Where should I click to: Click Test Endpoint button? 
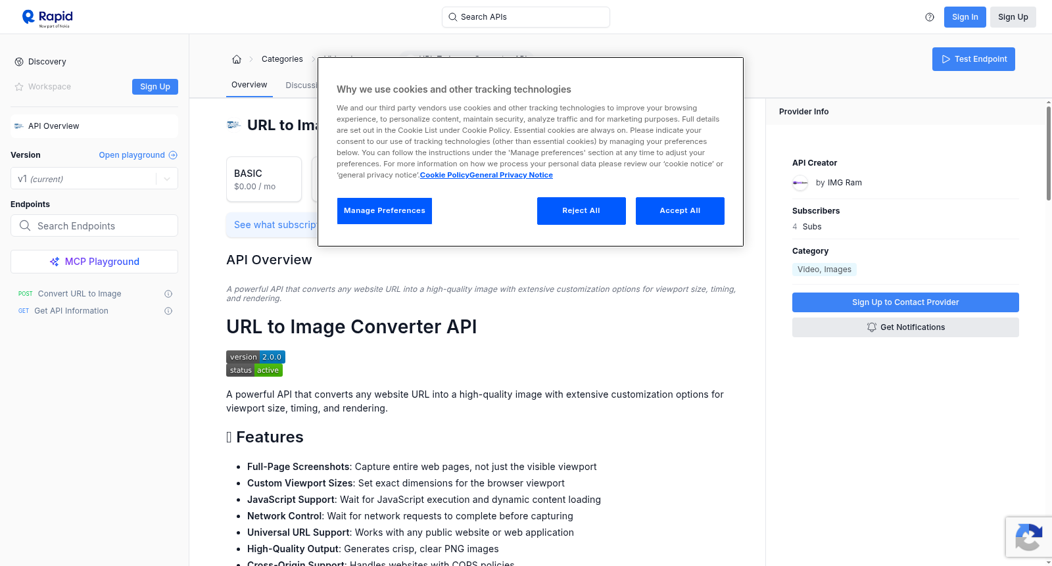[x=974, y=59]
